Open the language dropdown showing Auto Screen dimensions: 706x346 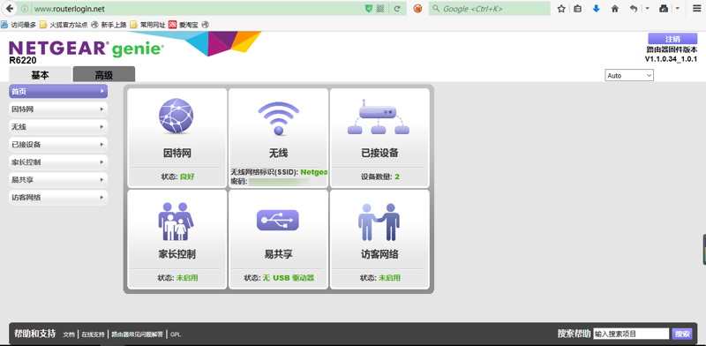point(629,76)
